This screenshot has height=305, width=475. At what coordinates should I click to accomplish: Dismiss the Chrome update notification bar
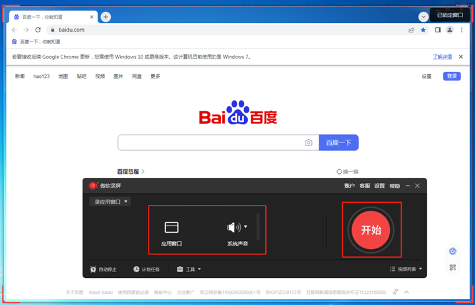coord(460,57)
